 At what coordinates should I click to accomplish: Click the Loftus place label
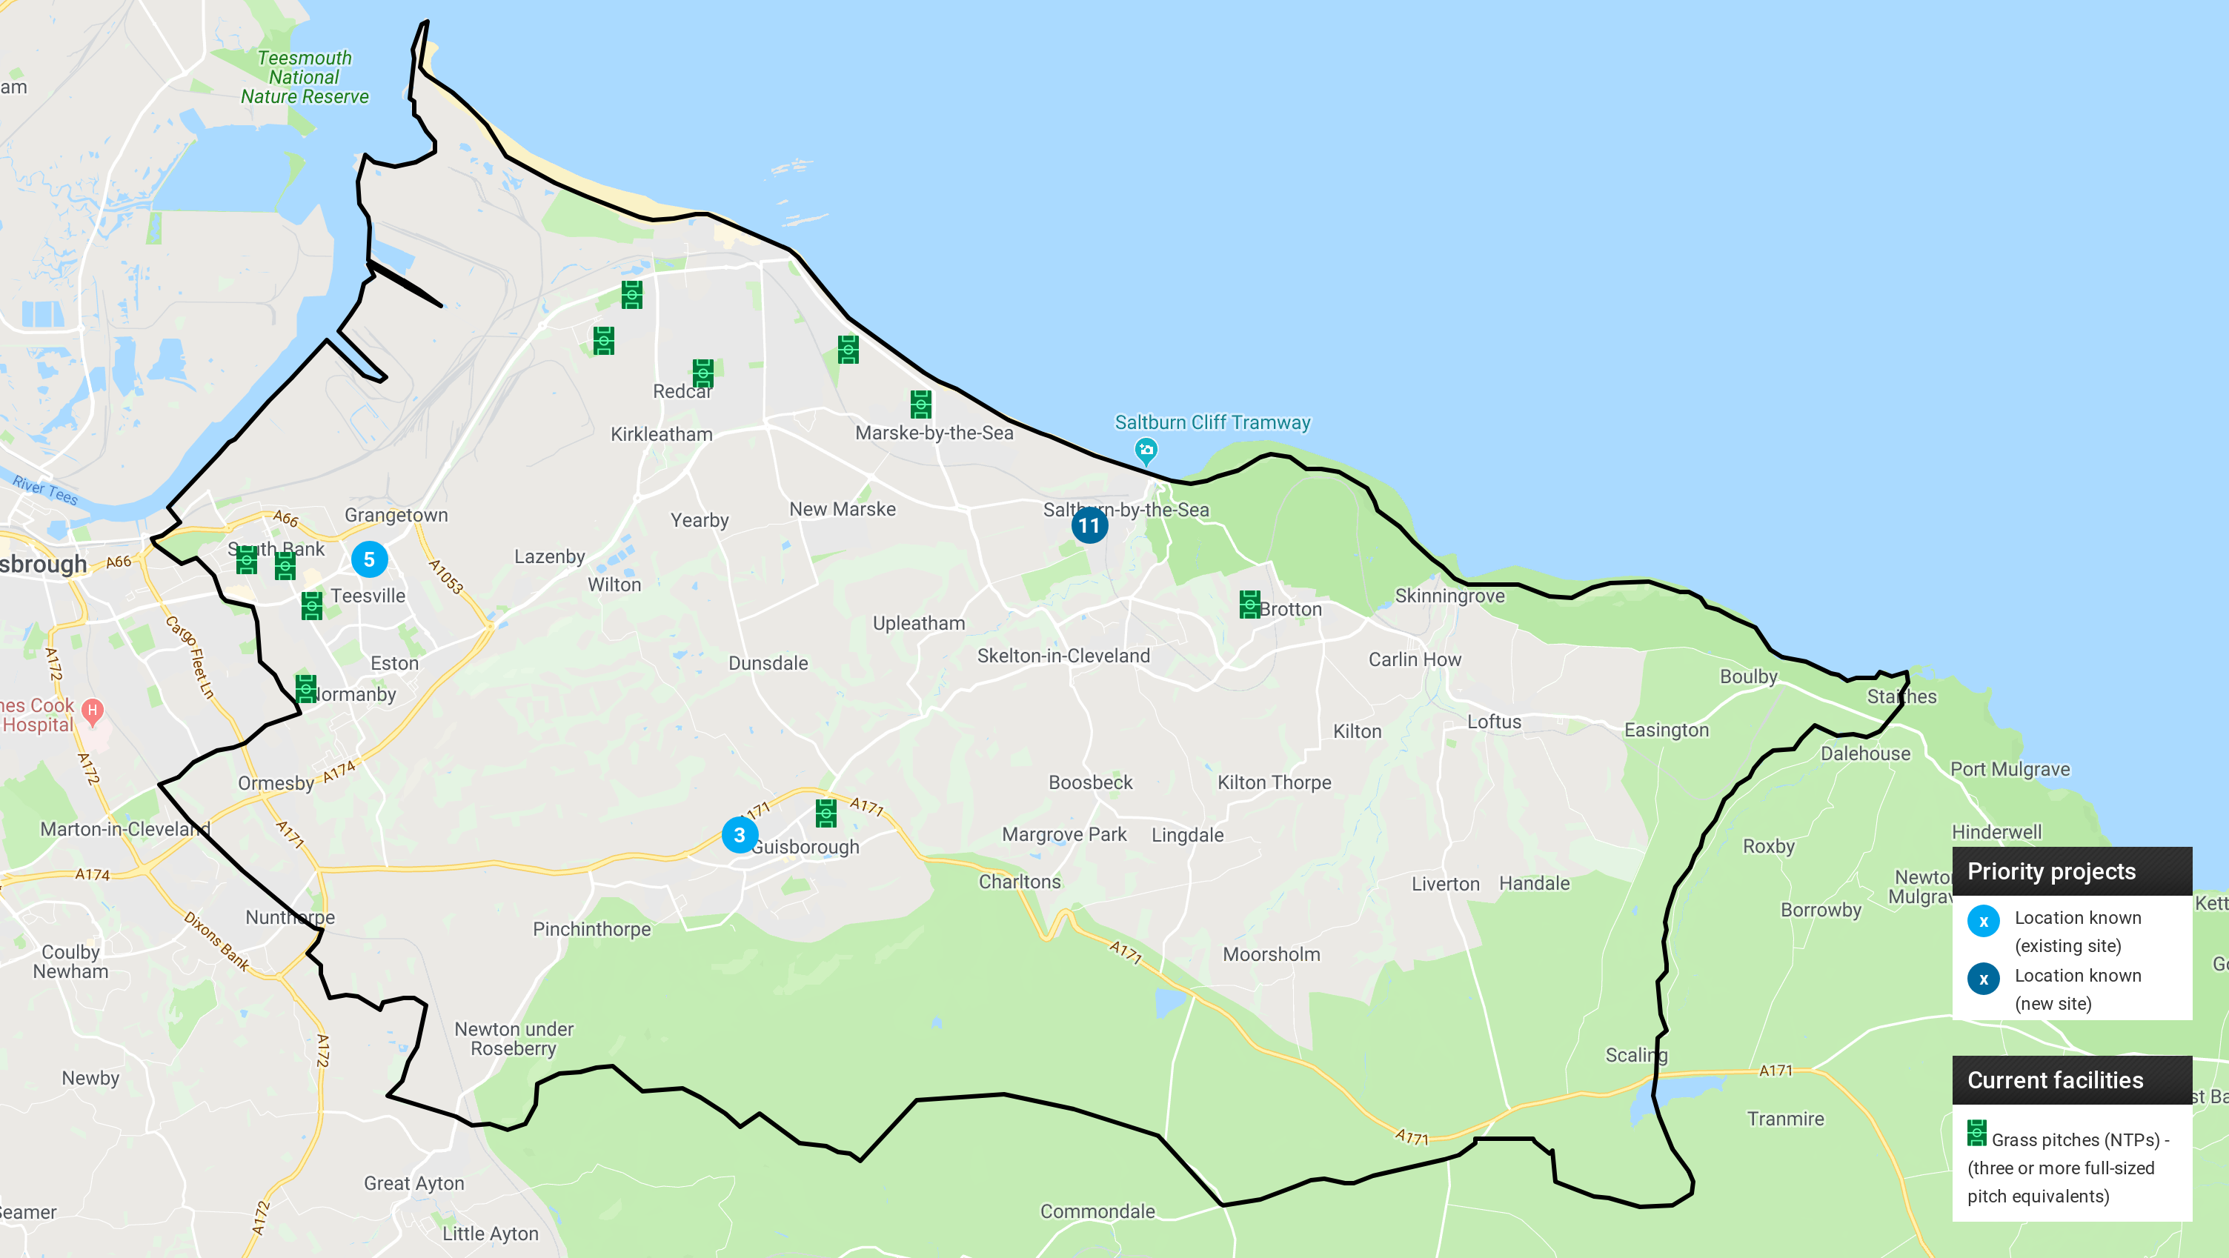(x=1495, y=722)
